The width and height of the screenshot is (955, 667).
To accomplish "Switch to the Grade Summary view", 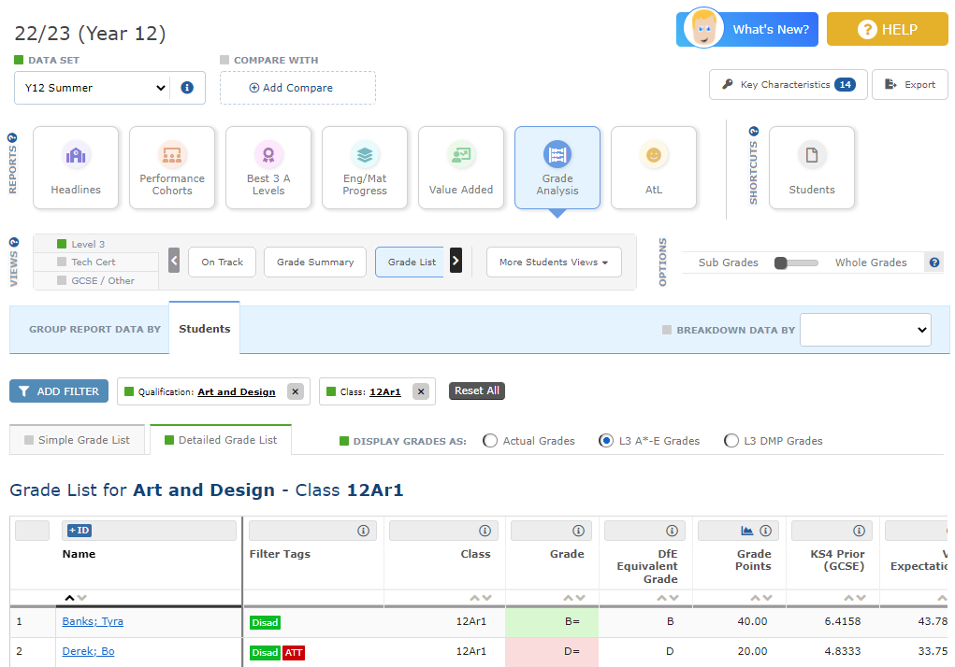I will coord(315,263).
